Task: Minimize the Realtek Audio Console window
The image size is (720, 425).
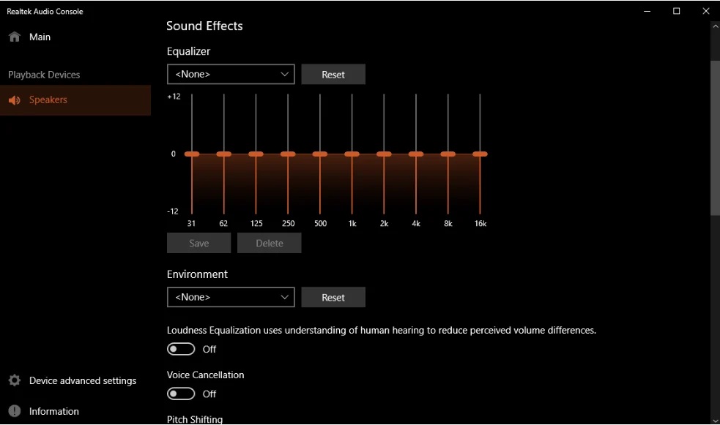Action: [x=647, y=11]
